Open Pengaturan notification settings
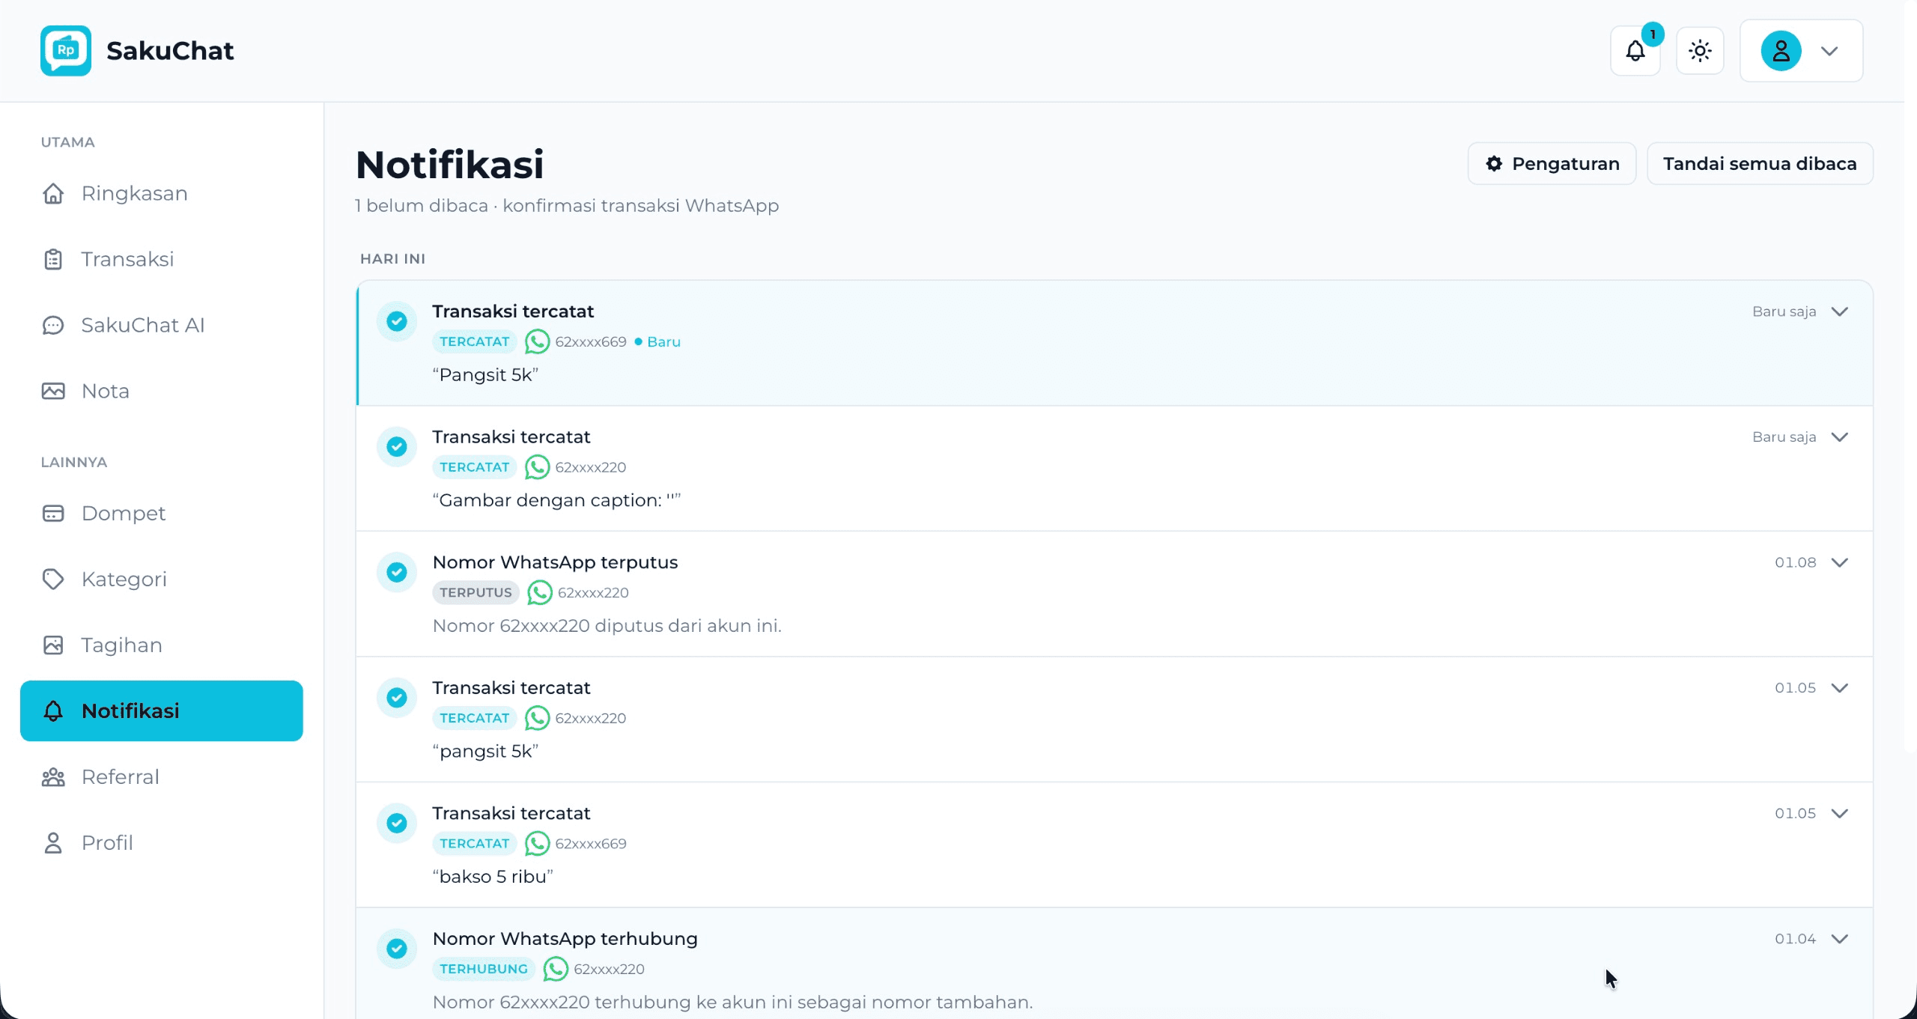The image size is (1917, 1019). tap(1552, 164)
